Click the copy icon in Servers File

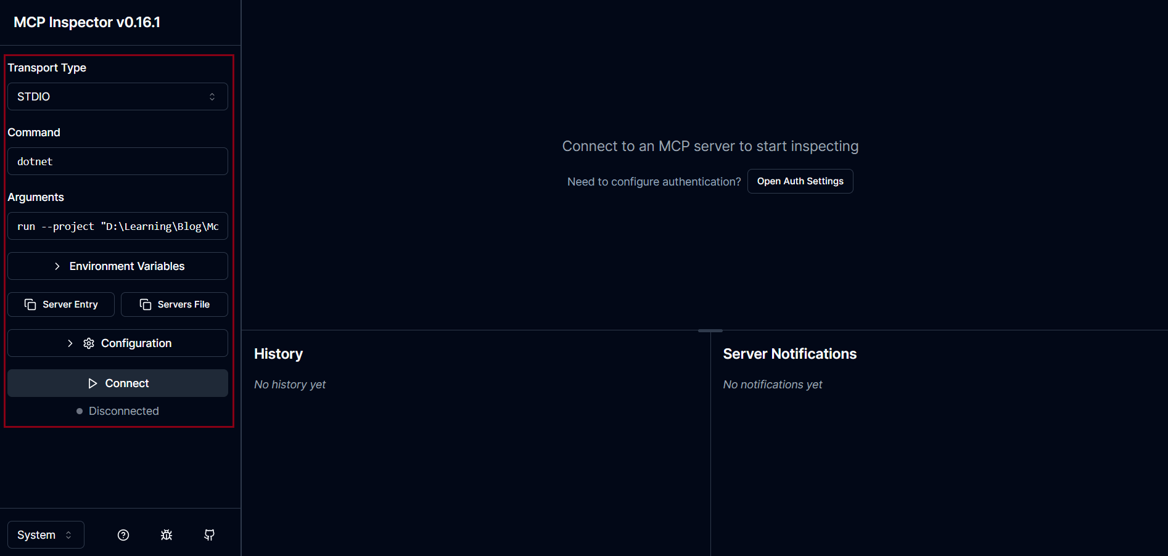pos(146,305)
